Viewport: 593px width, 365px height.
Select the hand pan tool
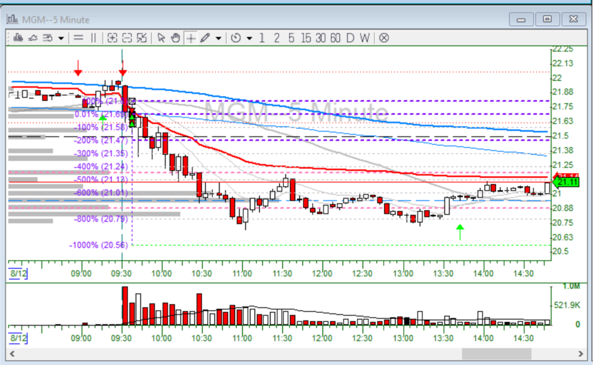pos(176,38)
